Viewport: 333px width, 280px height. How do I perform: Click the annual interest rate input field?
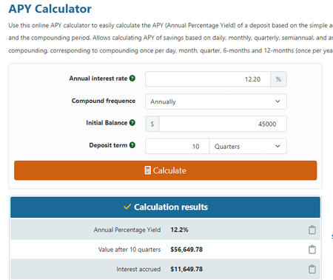pyautogui.click(x=208, y=79)
